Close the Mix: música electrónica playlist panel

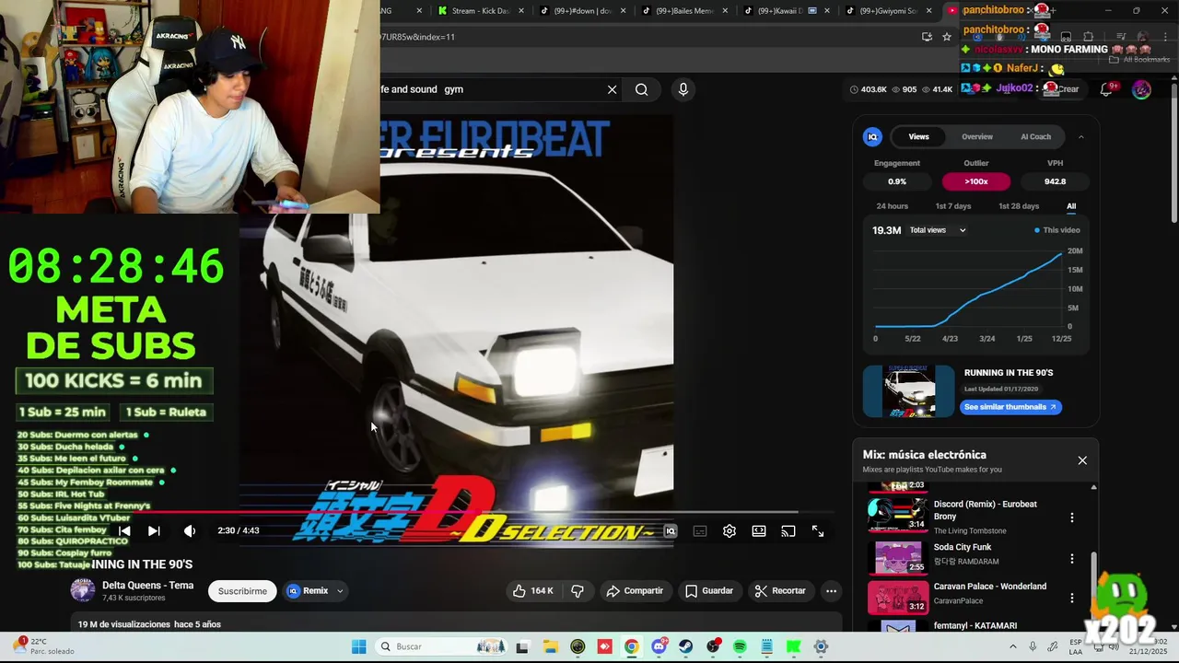[1082, 460]
